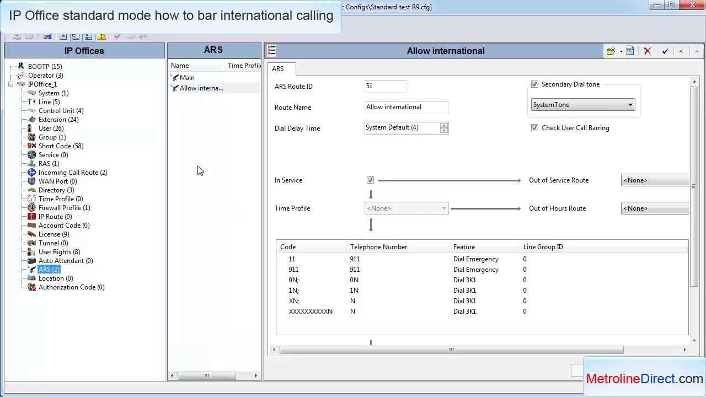Click the Telephone Number column header

[398, 247]
